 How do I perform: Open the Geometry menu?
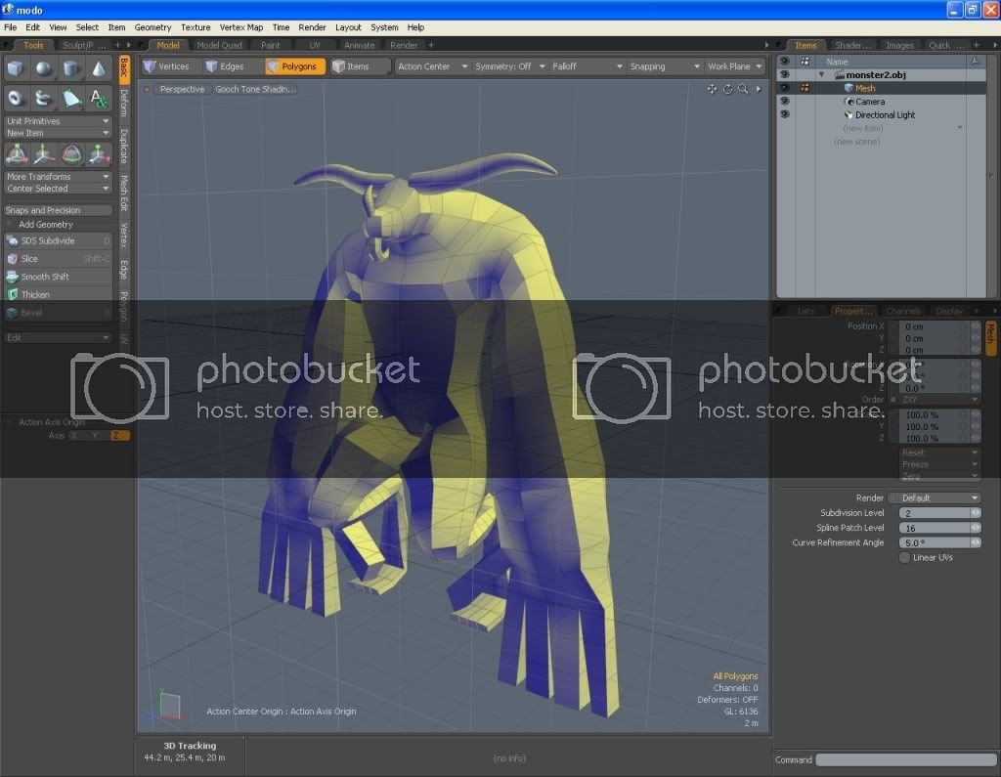[152, 27]
